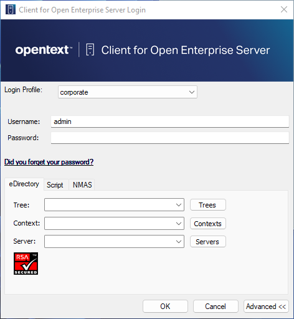Click the server icon in the banner
This screenshot has width=294, height=319.
90,50
